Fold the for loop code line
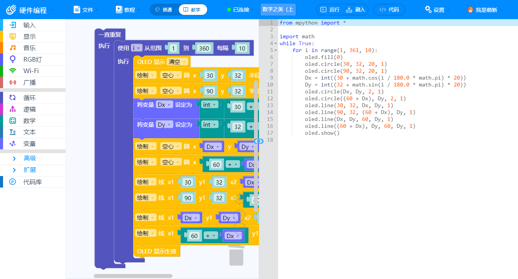 click(276, 51)
